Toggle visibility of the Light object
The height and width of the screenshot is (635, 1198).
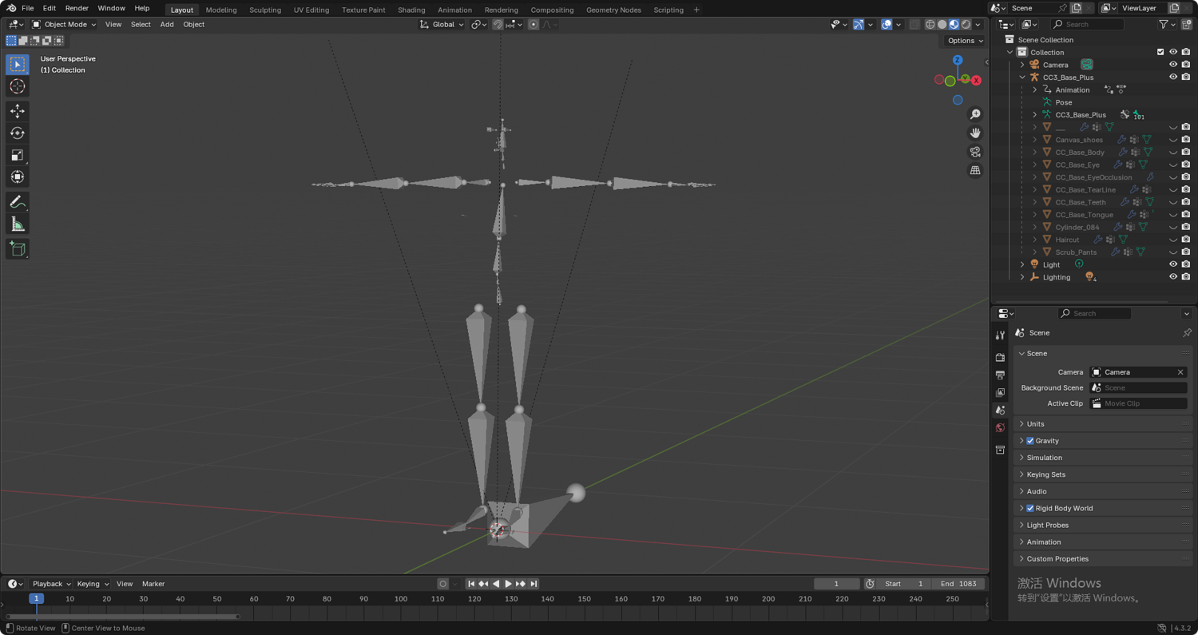pyautogui.click(x=1173, y=264)
